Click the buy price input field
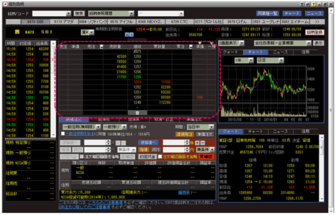 click(174, 150)
